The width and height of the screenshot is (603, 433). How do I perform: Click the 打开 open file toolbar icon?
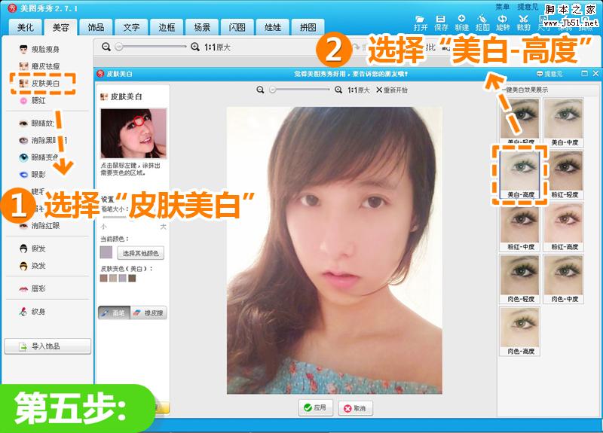click(421, 23)
